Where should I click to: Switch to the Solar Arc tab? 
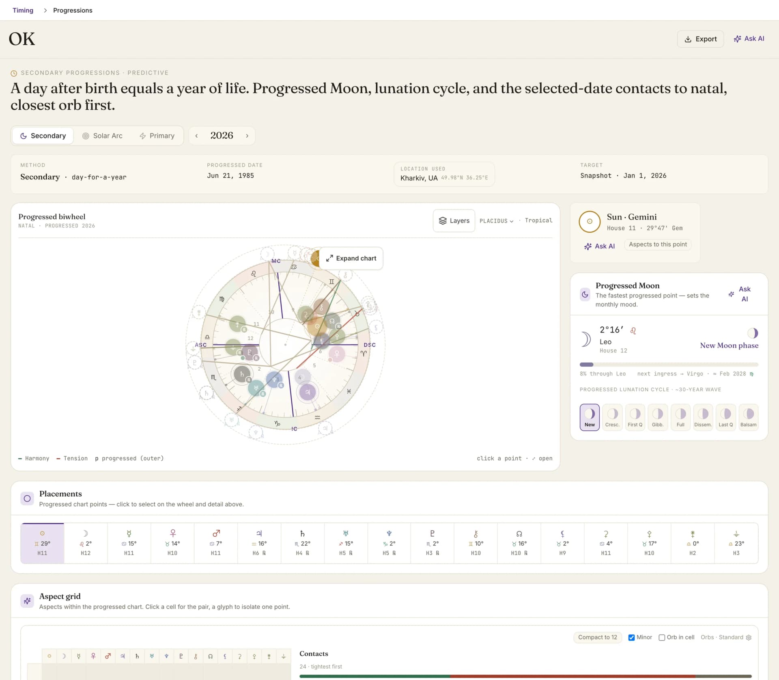[102, 136]
